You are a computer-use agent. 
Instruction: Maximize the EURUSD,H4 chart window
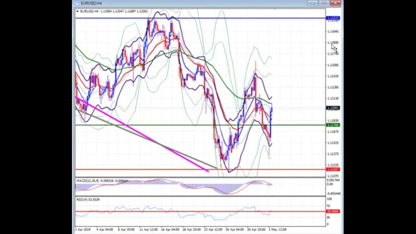pos(324,3)
